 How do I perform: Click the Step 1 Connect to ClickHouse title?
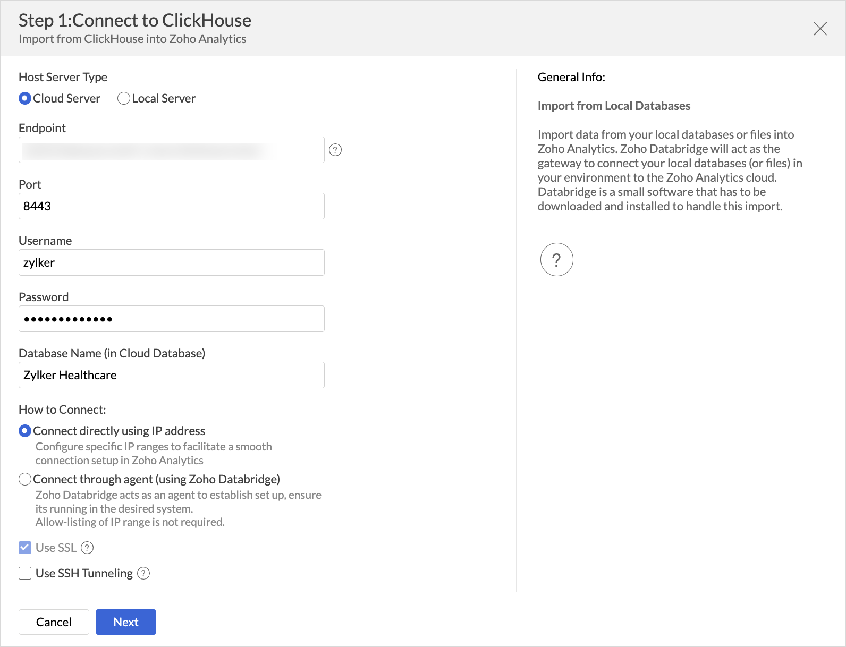click(x=135, y=20)
